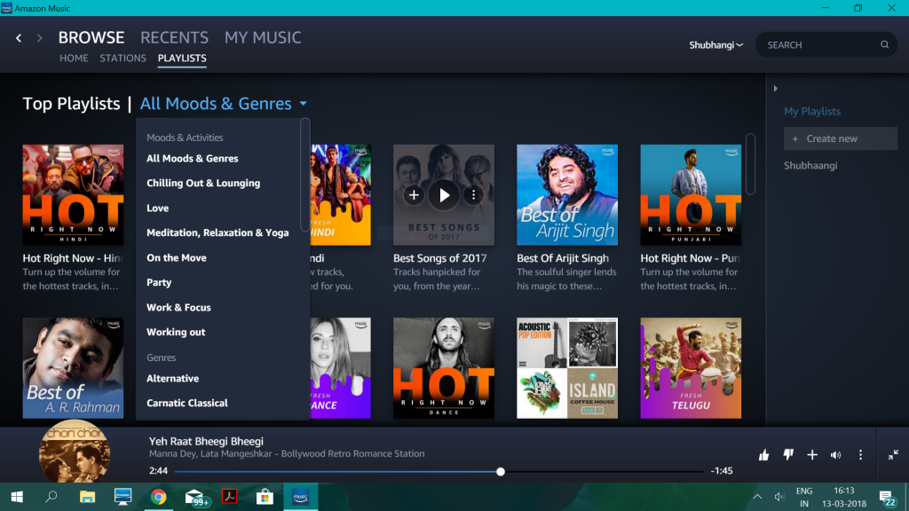Select Meditation, Relaxation & Yoga
The image size is (909, 511).
pos(217,233)
